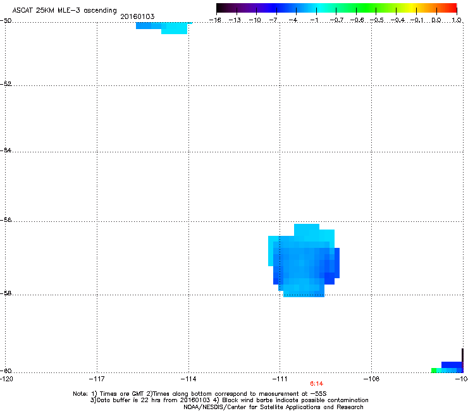
Task: Click the -54 latitude axis label
Action: [6, 150]
